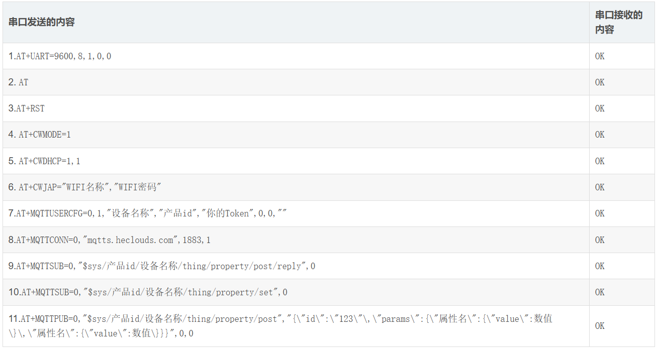Click the 串口发送的内容 column header
658x350 pixels.
pyautogui.click(x=42, y=23)
